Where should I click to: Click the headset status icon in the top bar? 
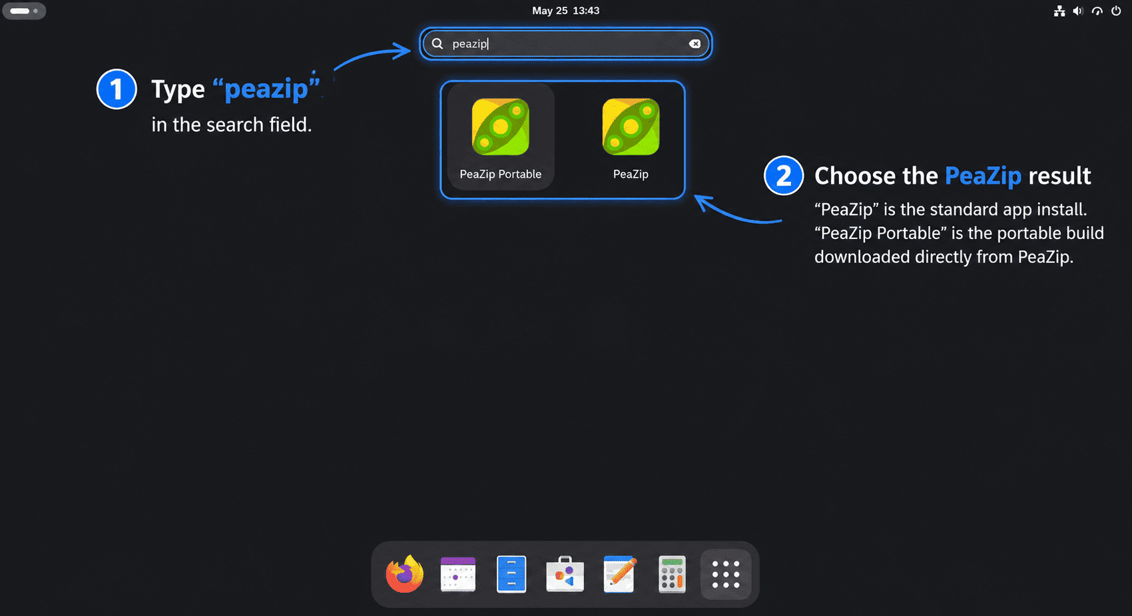point(1097,11)
